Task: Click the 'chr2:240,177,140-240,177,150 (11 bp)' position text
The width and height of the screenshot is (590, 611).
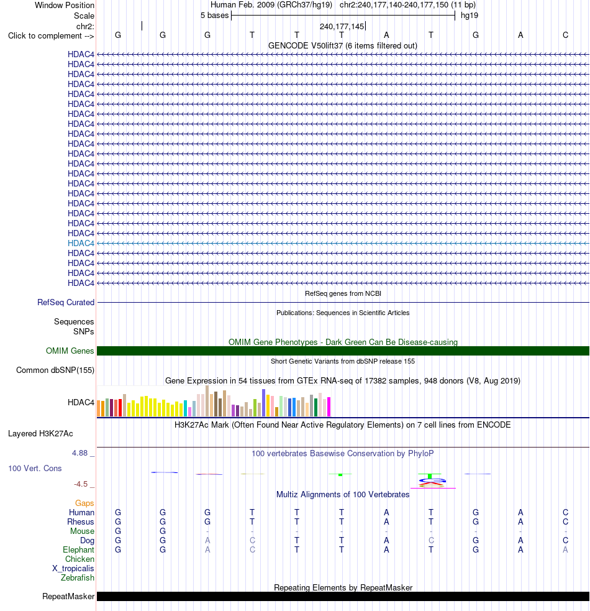Action: click(x=408, y=5)
